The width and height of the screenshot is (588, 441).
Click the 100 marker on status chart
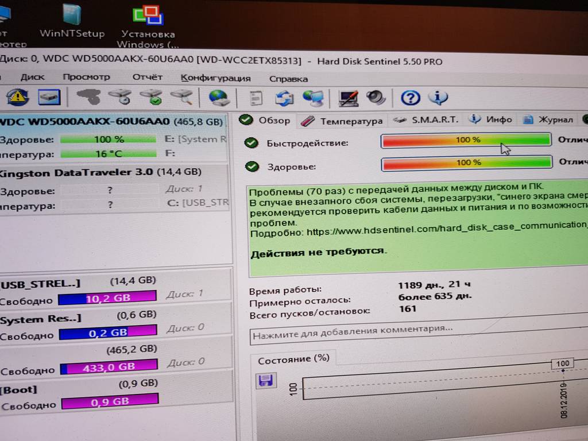[x=563, y=363]
